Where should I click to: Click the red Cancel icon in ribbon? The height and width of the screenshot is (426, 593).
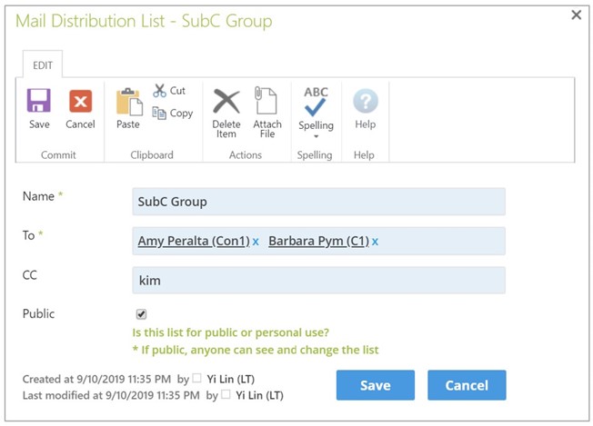point(80,101)
